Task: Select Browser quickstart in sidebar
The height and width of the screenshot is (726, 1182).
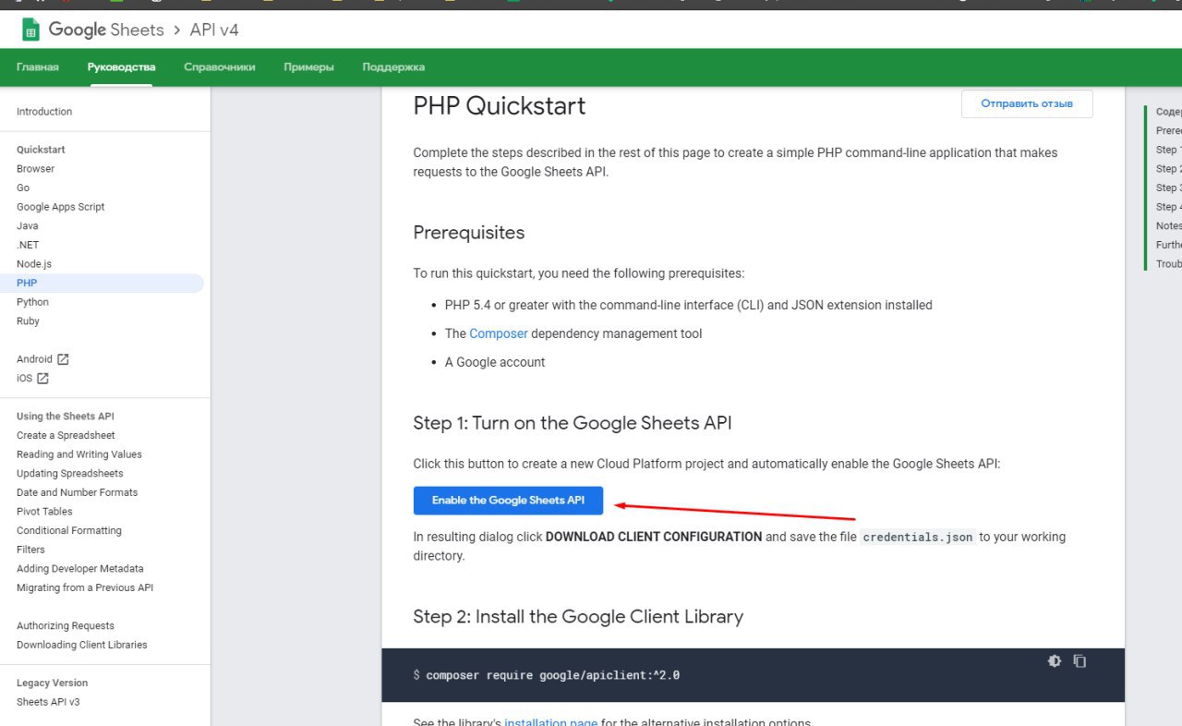Action: [35, 169]
